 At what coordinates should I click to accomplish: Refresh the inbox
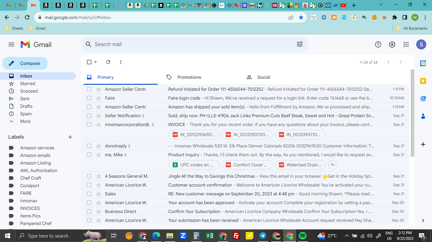tap(108, 62)
